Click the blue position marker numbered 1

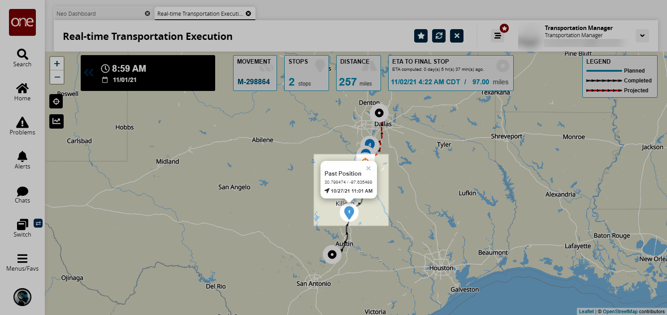coord(349,212)
